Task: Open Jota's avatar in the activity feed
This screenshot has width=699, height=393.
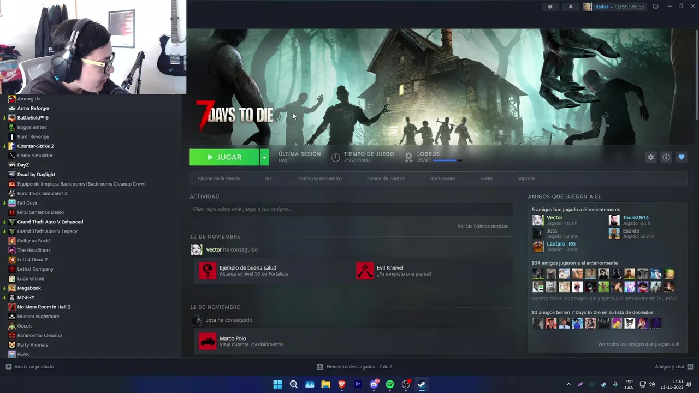Action: pyautogui.click(x=196, y=320)
